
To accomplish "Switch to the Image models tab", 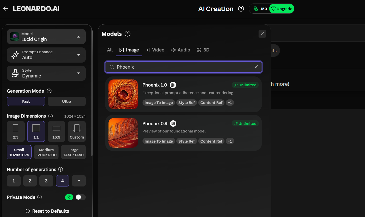I will pyautogui.click(x=129, y=50).
